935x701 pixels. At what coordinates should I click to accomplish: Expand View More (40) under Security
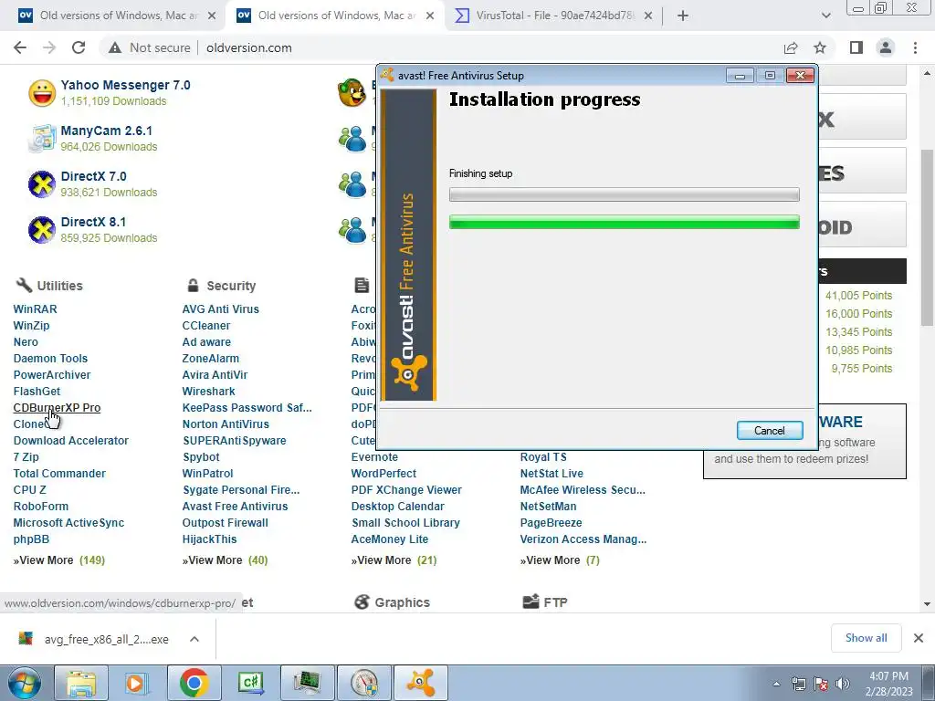pyautogui.click(x=225, y=560)
